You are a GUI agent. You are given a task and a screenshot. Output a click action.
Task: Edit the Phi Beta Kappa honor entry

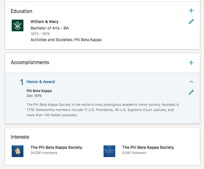click(191, 92)
